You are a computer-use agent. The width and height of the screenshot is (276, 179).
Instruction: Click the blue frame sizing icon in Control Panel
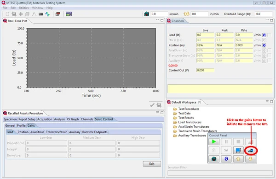tap(238, 150)
